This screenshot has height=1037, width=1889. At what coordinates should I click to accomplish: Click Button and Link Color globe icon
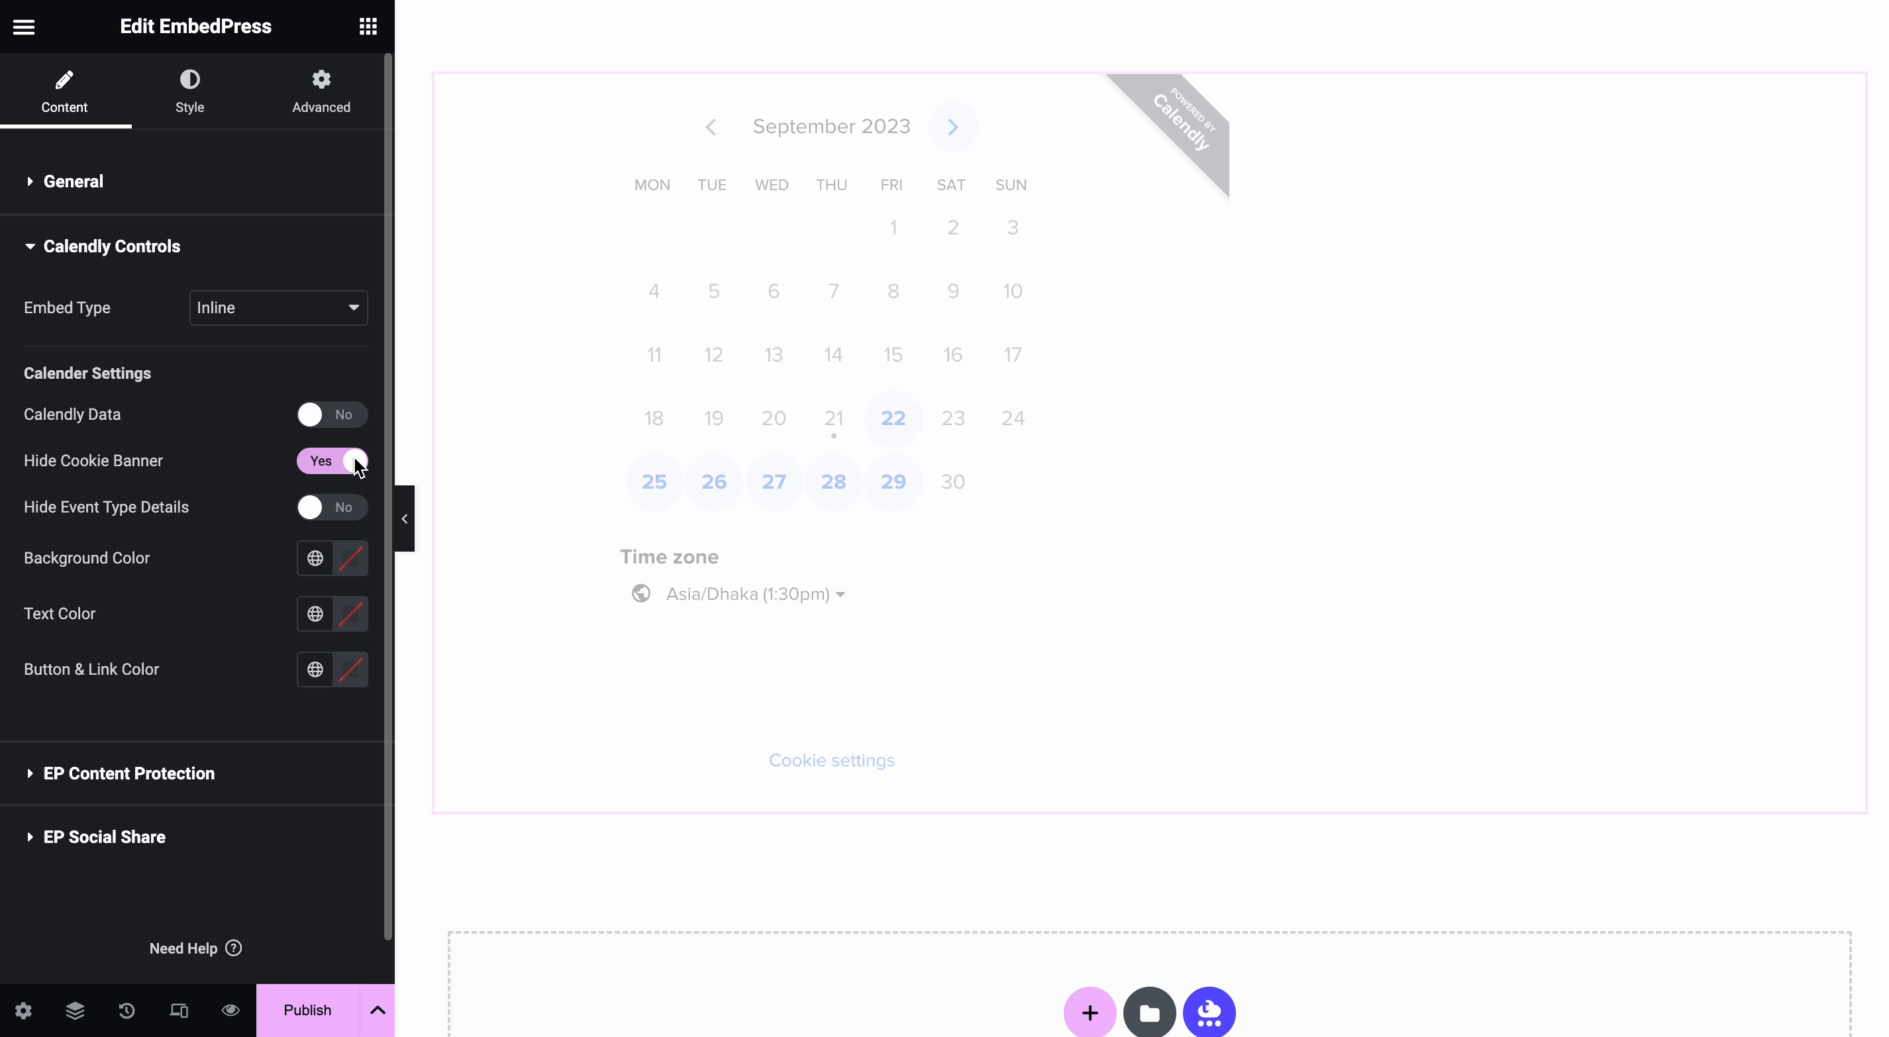pyautogui.click(x=314, y=668)
